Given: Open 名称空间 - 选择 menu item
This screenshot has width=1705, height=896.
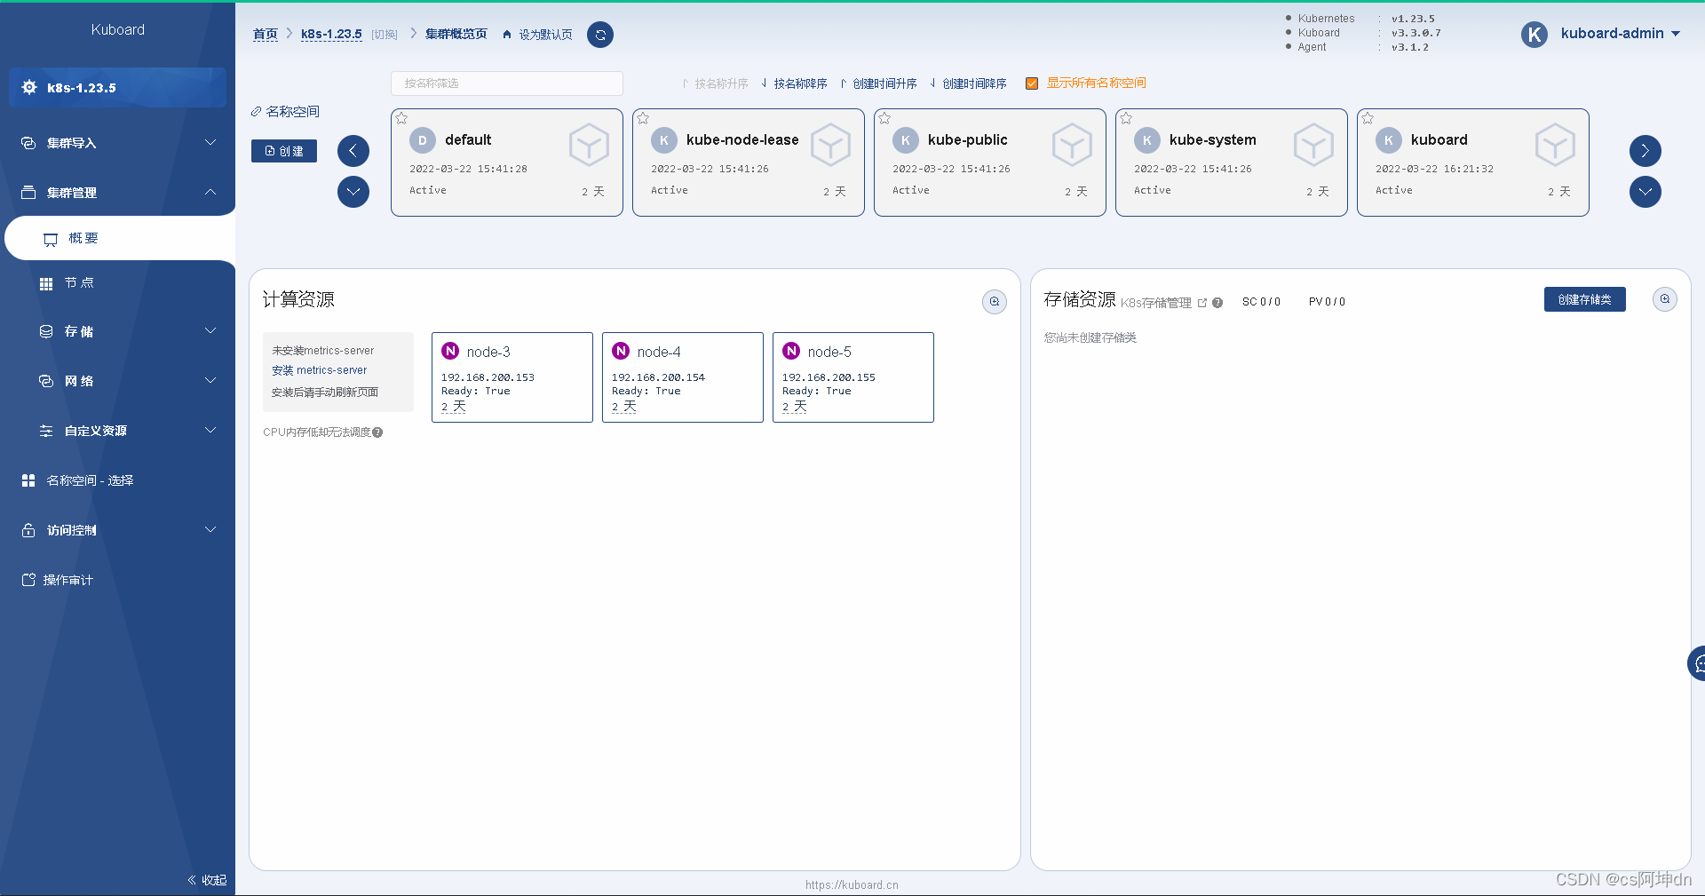Looking at the screenshot, I should [117, 480].
